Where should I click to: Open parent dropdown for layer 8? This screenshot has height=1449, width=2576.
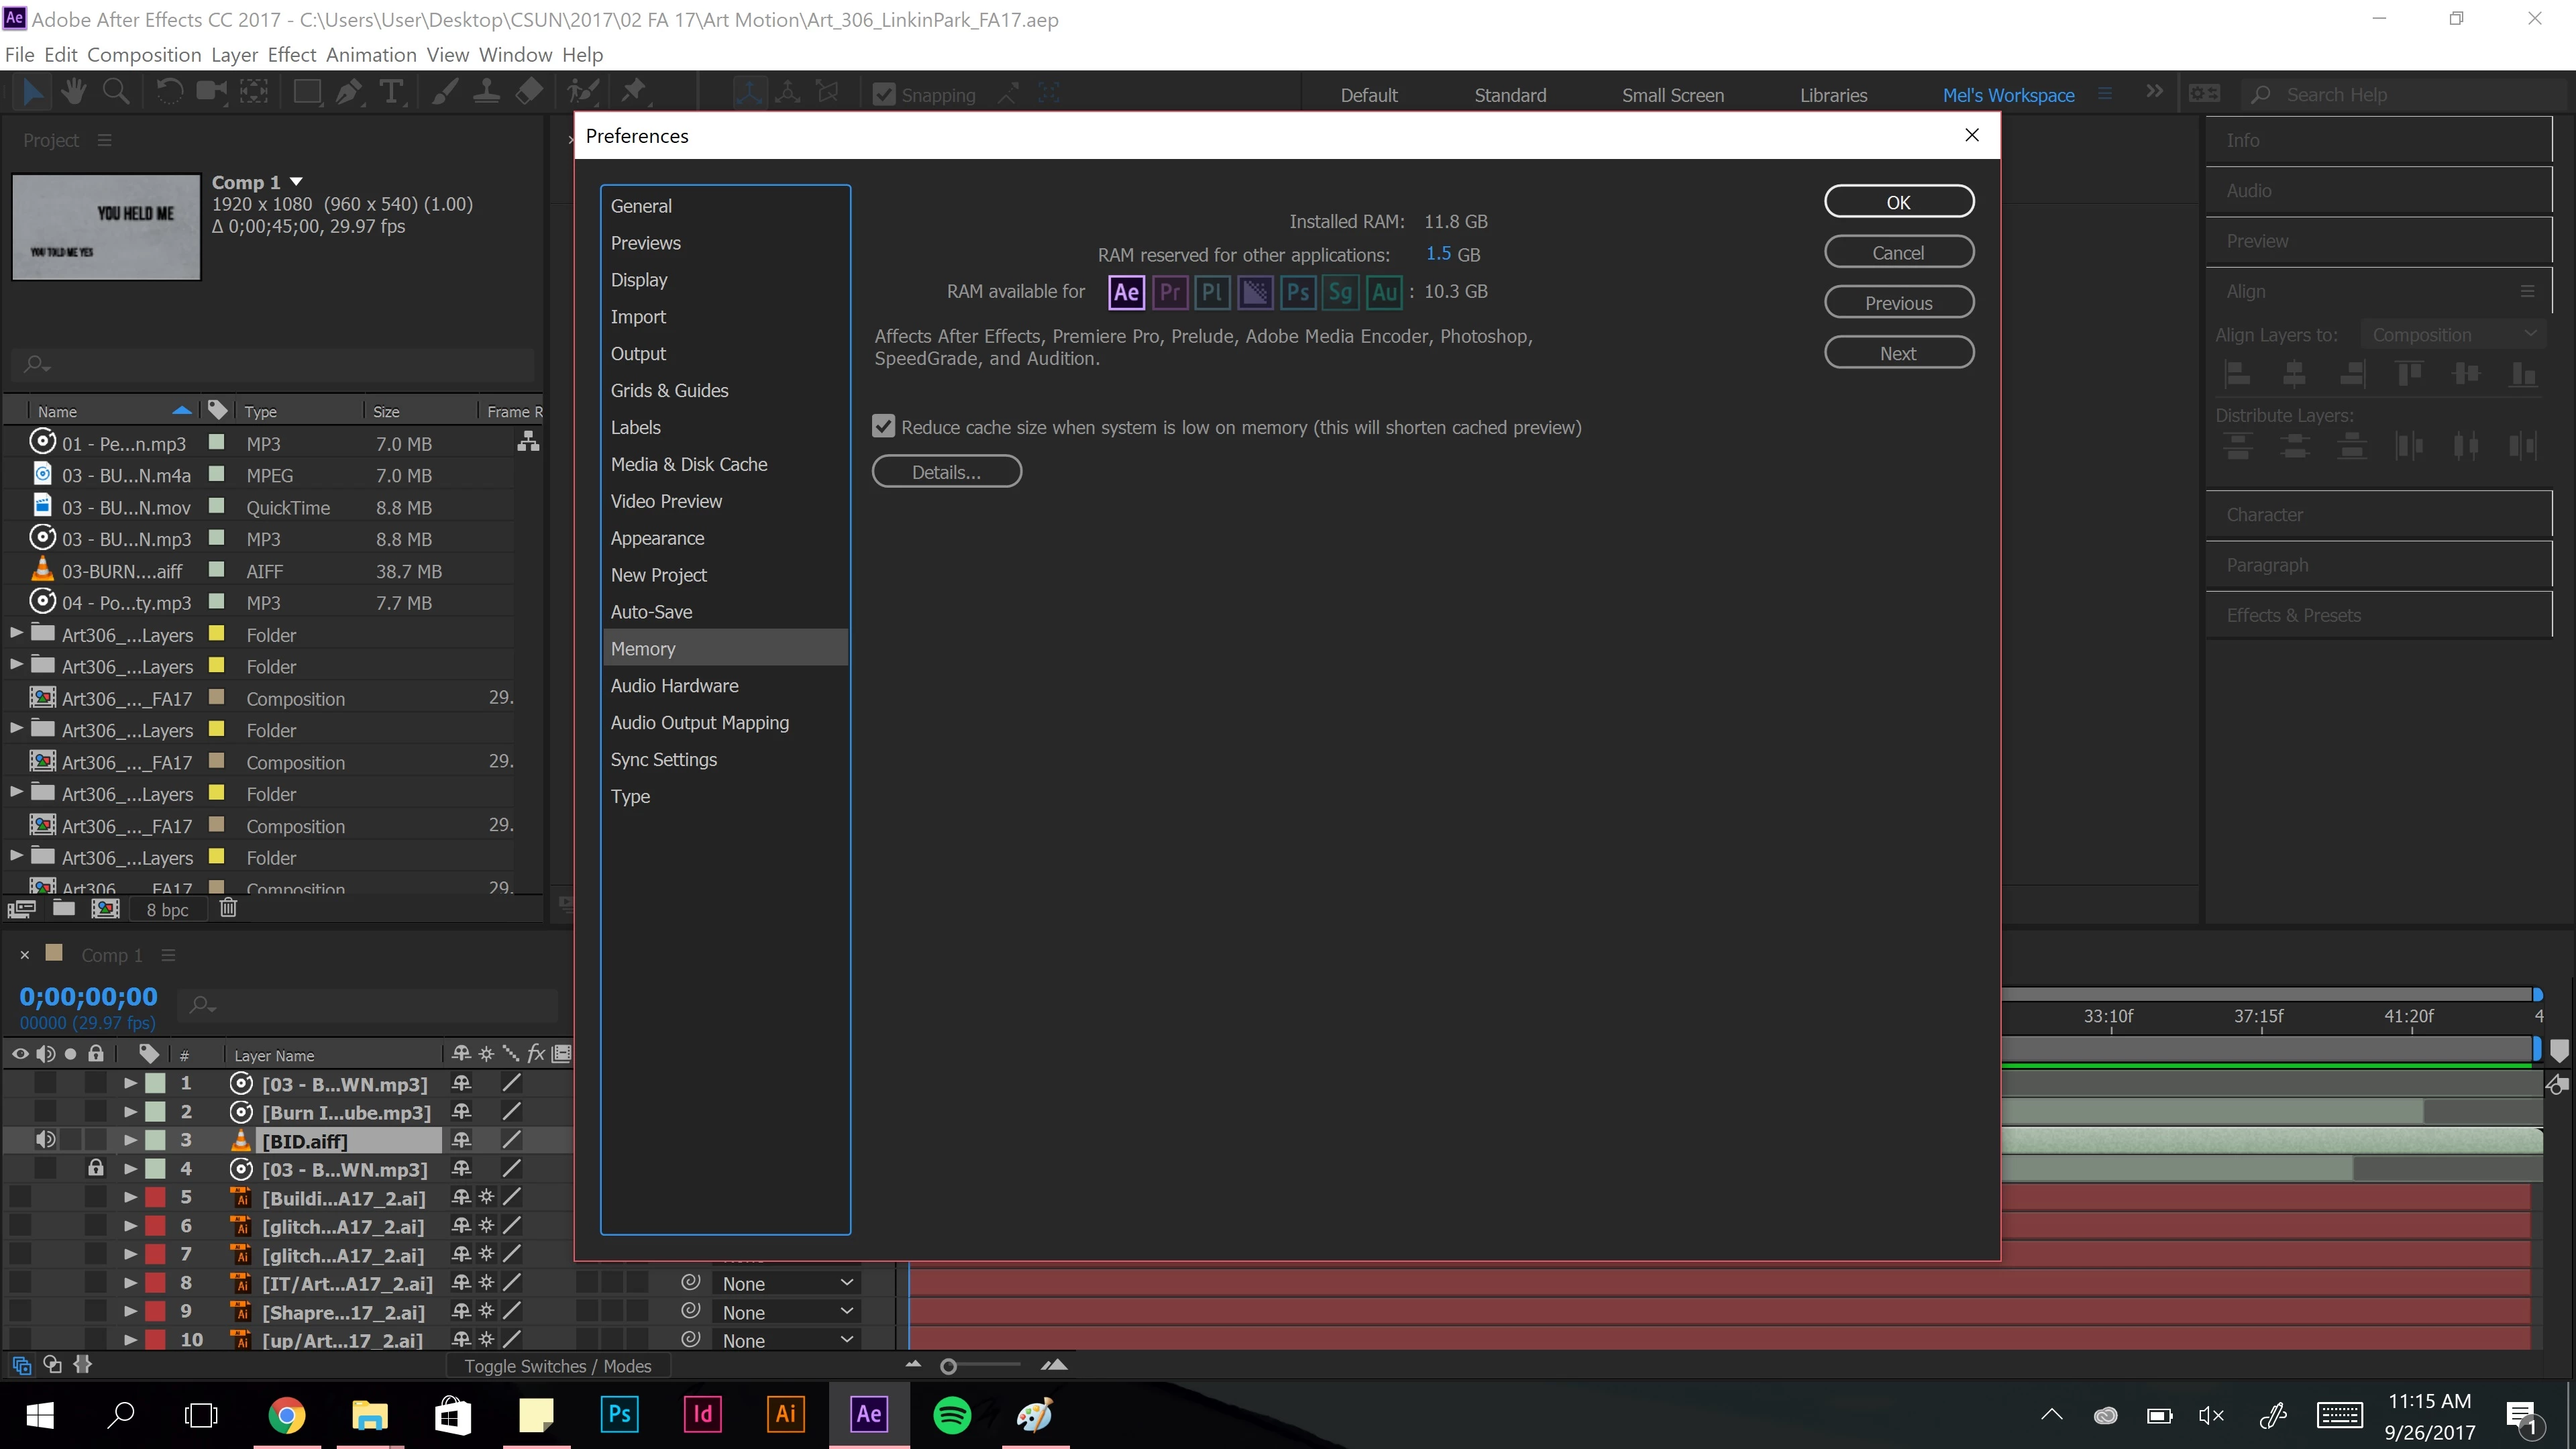[x=787, y=1283]
